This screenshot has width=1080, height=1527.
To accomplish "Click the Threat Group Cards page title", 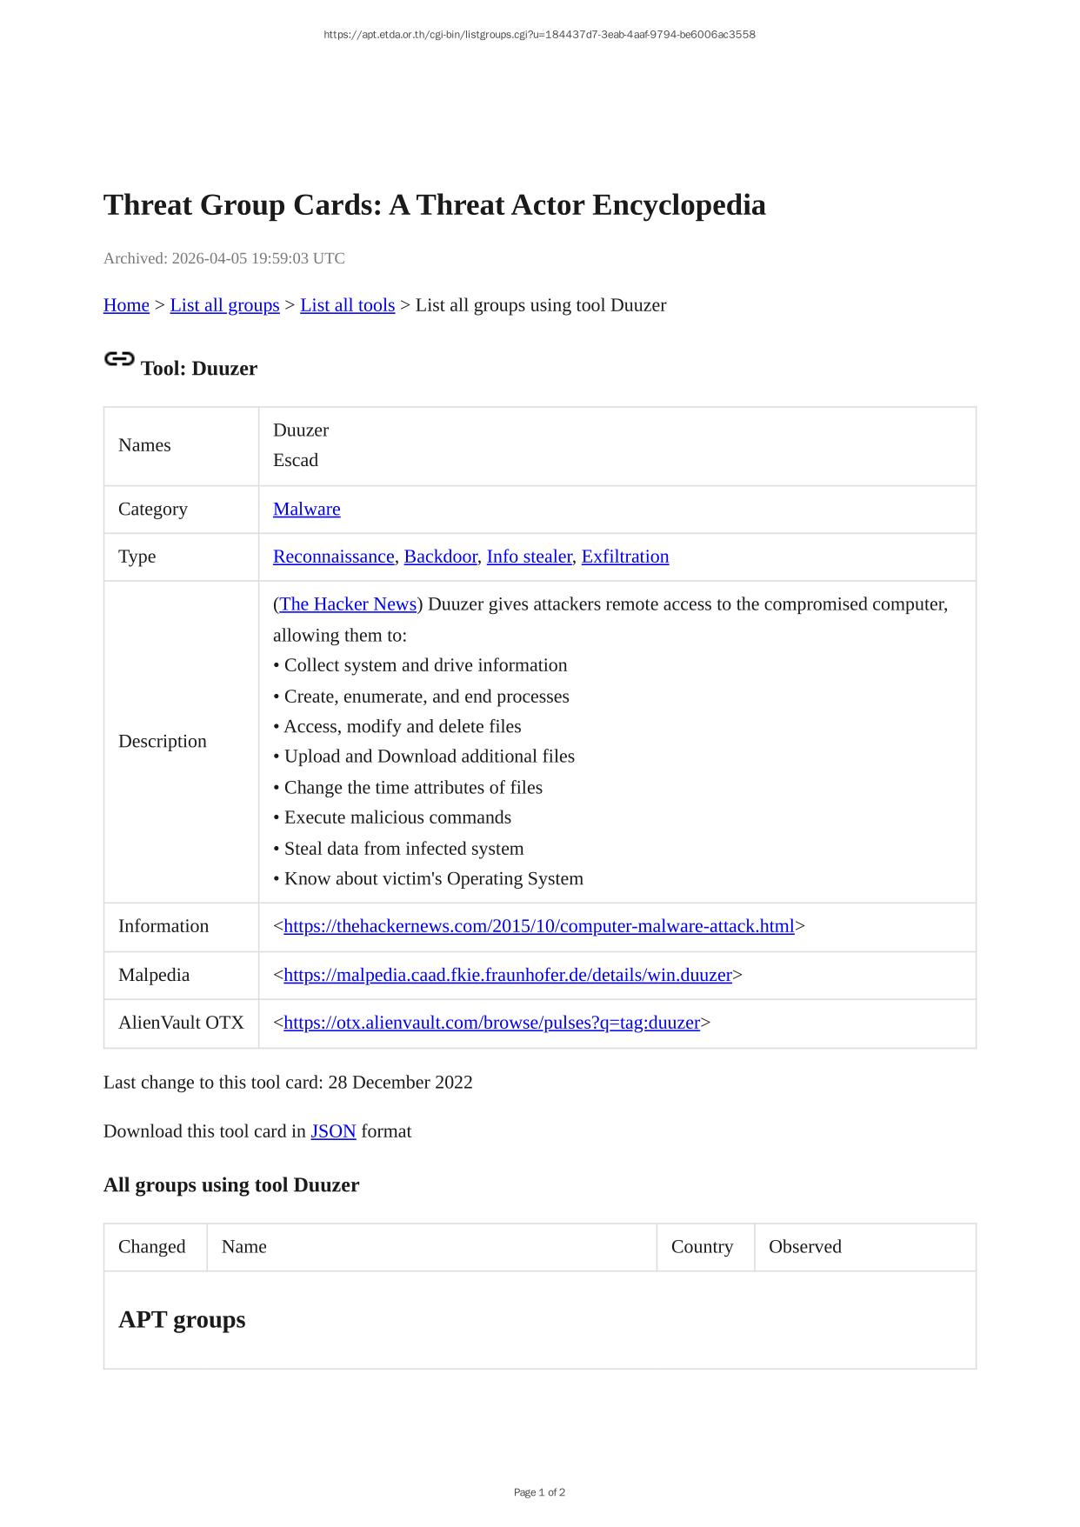I will (434, 205).
